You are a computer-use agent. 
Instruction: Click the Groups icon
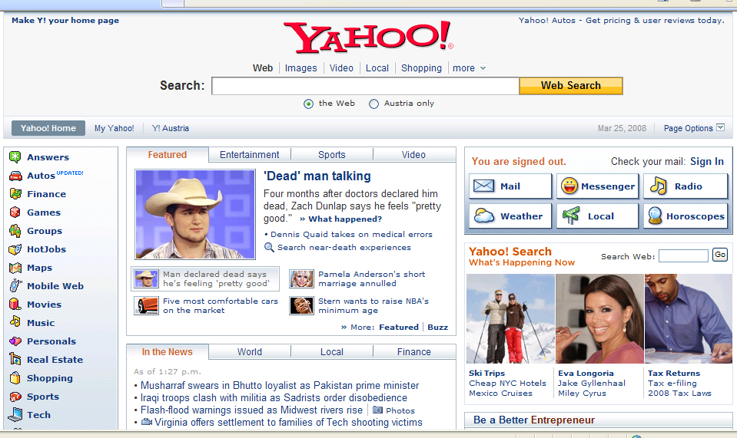point(15,231)
